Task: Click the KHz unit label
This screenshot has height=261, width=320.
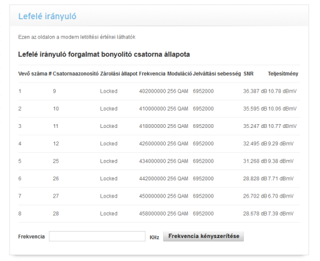Action: coord(154,237)
